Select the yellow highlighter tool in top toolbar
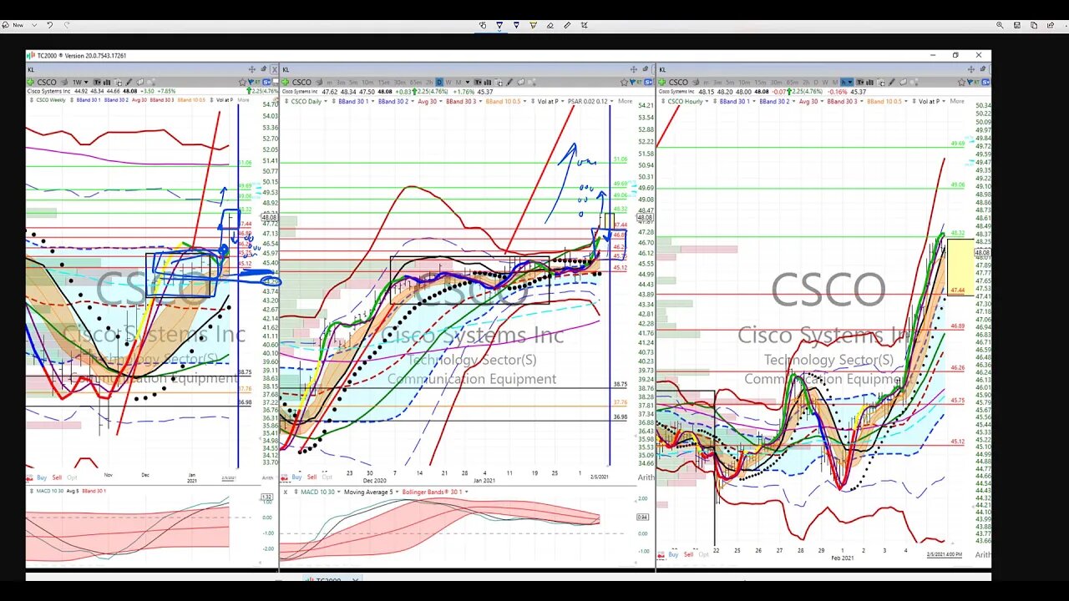This screenshot has height=601, width=1069. 533,25
